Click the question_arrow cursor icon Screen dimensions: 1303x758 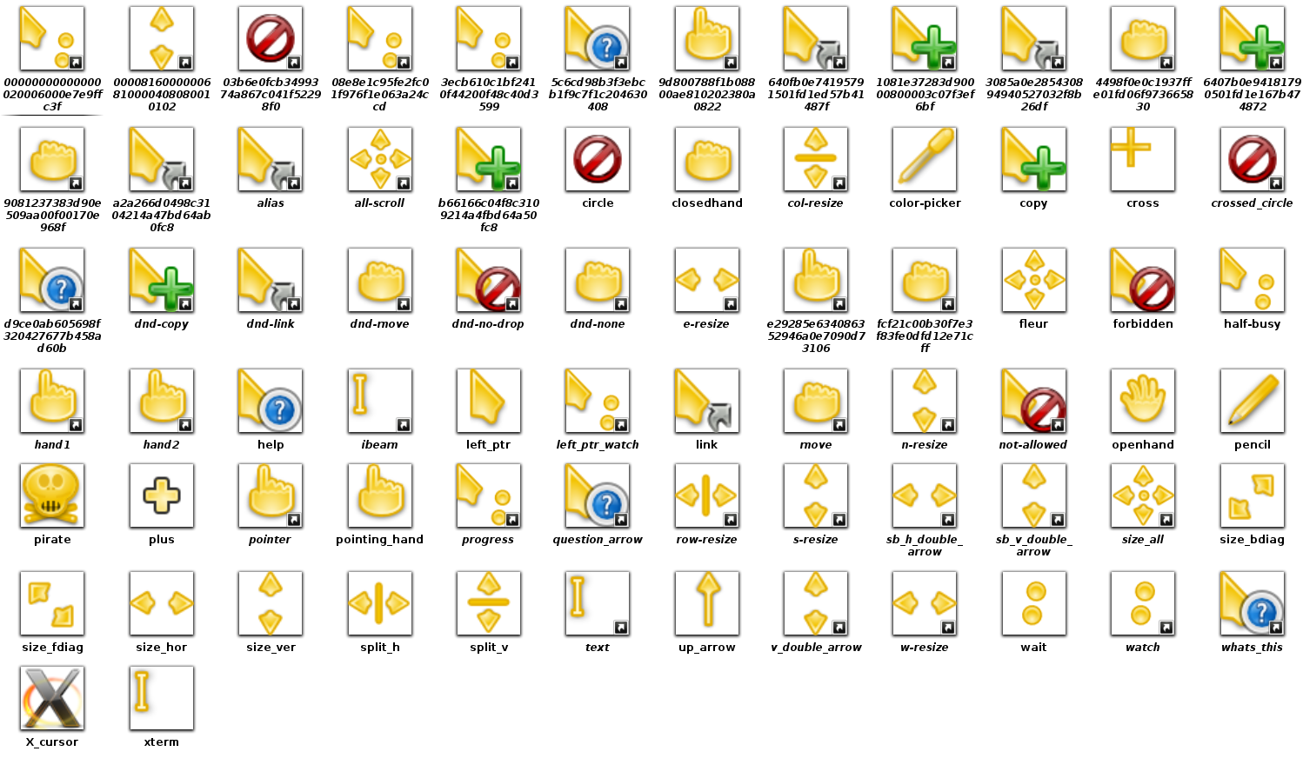point(598,495)
